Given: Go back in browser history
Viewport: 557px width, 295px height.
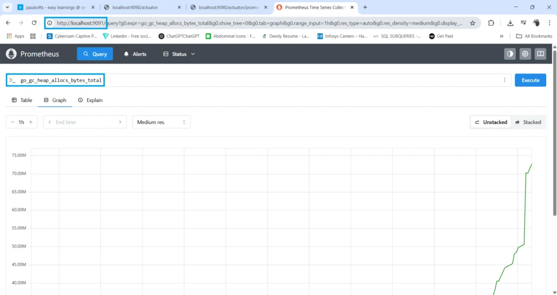Looking at the screenshot, I should point(8,23).
